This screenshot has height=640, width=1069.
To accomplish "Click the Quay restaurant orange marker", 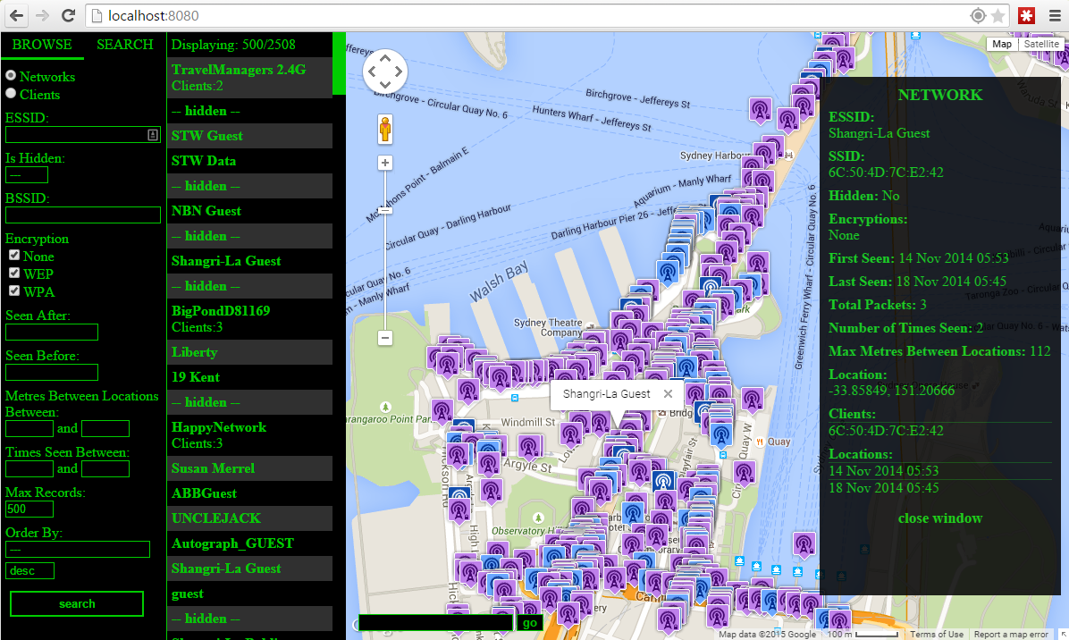I will pos(760,442).
